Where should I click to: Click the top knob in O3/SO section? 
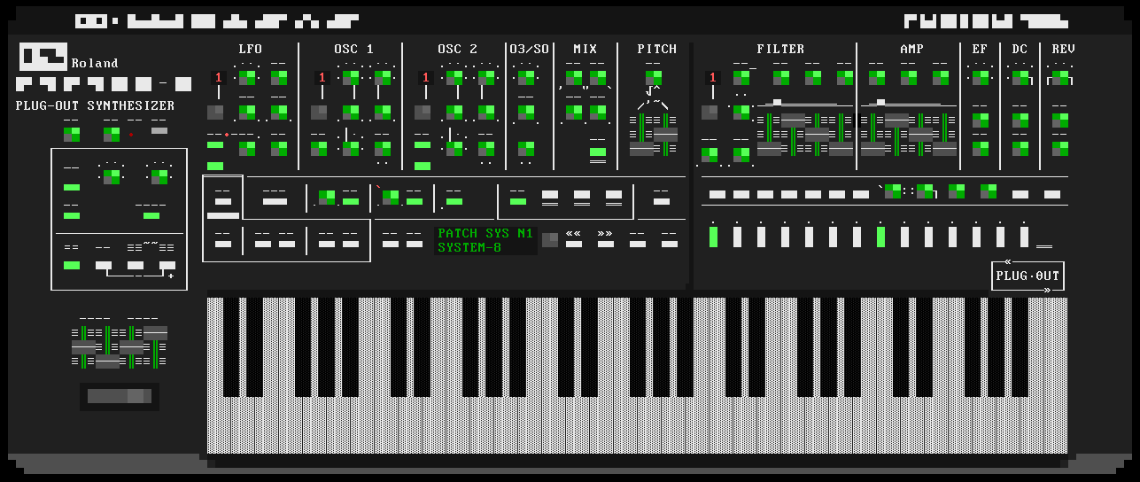point(526,78)
